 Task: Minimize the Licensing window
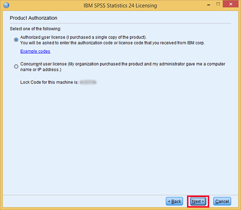(209, 5)
